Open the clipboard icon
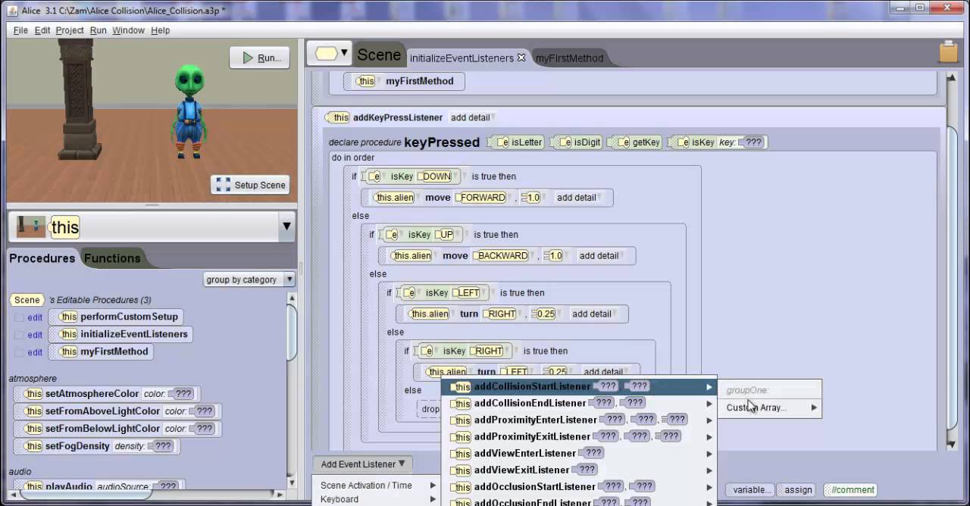Viewport: 970px width, 506px height. tap(948, 52)
